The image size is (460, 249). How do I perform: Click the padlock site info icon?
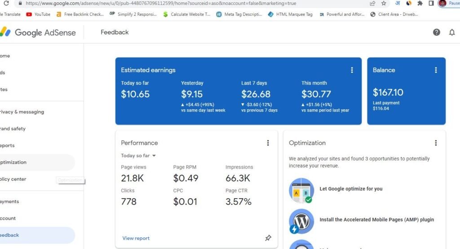20,3
